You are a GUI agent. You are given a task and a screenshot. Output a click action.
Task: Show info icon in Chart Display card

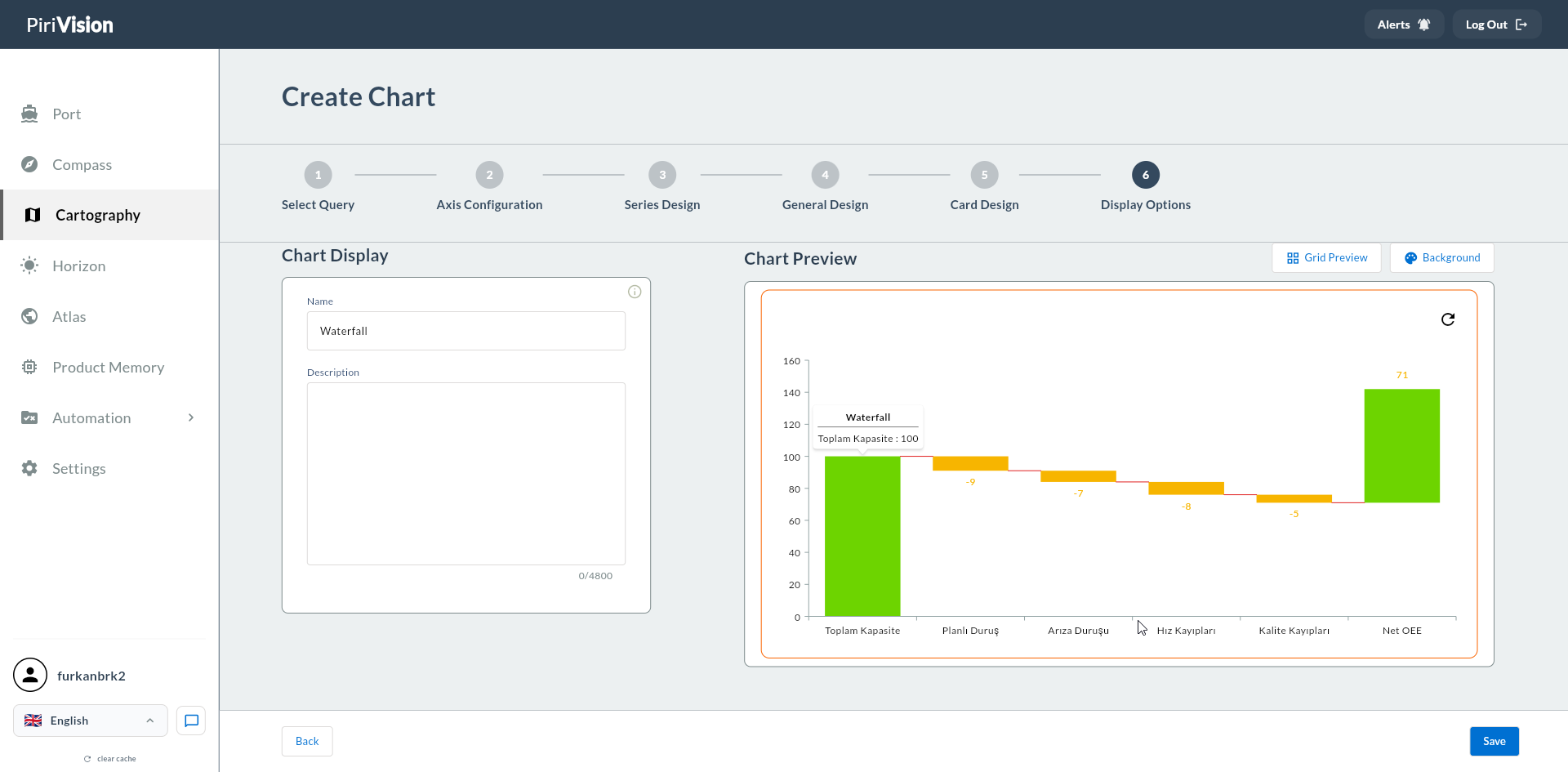635,292
